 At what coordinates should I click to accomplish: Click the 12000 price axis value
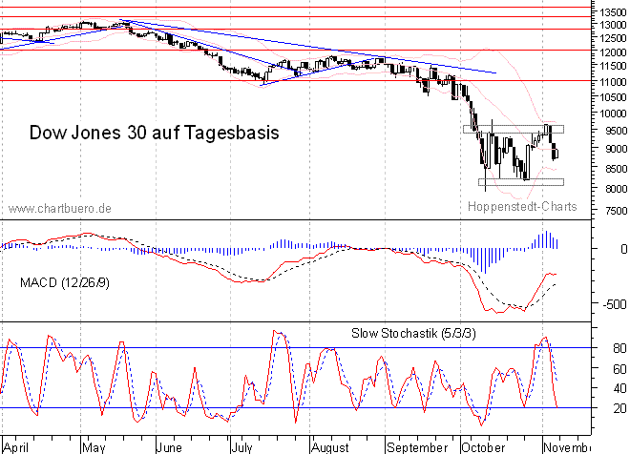coord(613,52)
